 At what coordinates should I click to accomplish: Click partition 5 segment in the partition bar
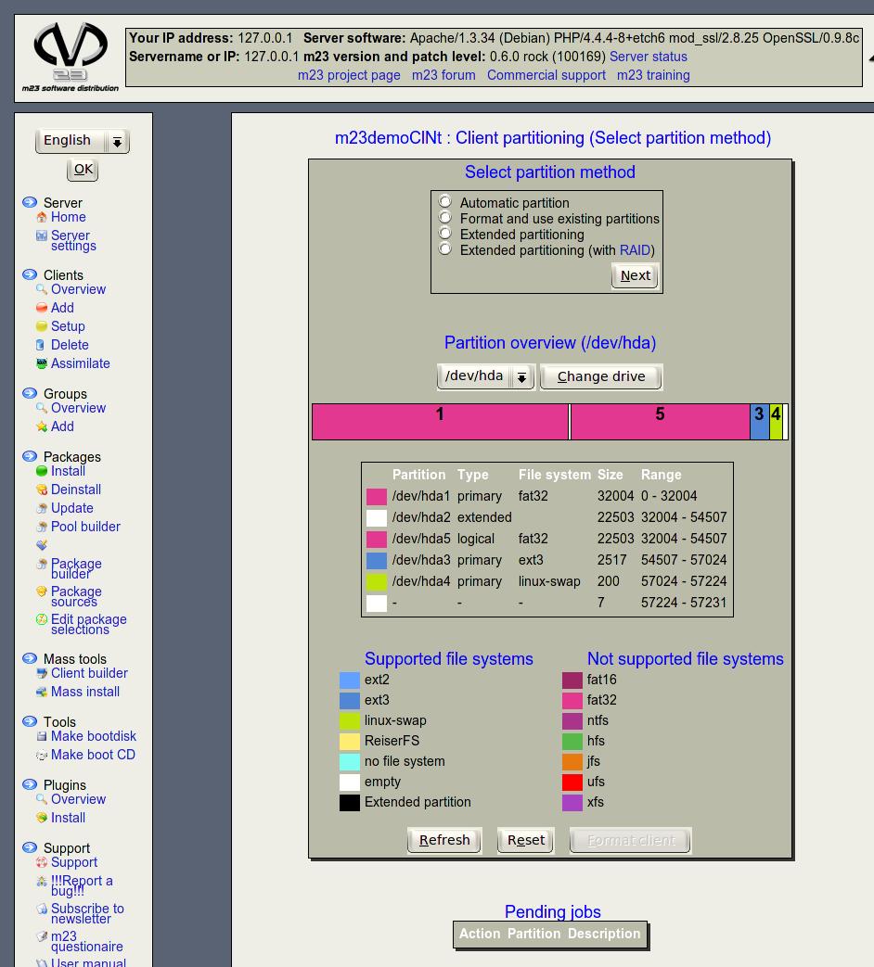pos(660,422)
